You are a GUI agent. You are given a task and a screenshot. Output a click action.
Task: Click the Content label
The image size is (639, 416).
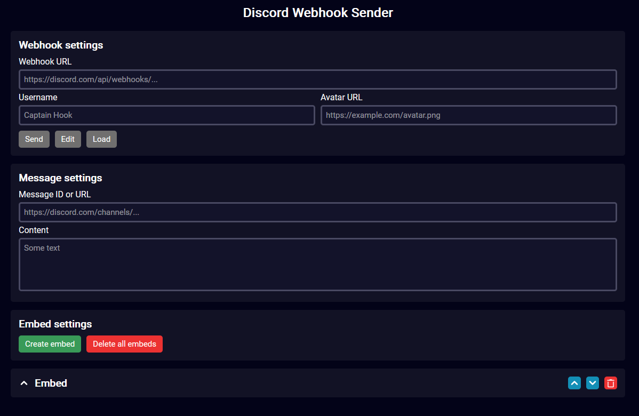(x=34, y=230)
